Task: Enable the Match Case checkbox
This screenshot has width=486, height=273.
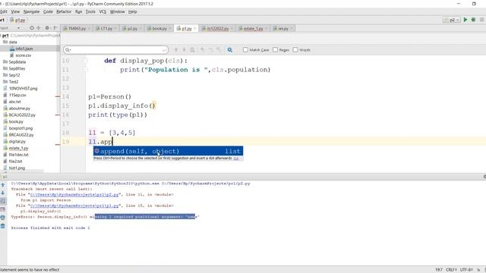Action: pos(245,50)
